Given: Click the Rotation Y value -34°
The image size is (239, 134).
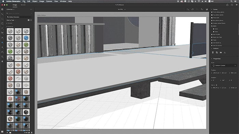Looking at the screenshot, I should (223, 80).
